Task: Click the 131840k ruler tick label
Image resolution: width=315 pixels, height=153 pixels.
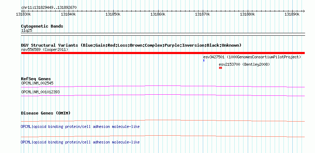Action: coord(68,14)
